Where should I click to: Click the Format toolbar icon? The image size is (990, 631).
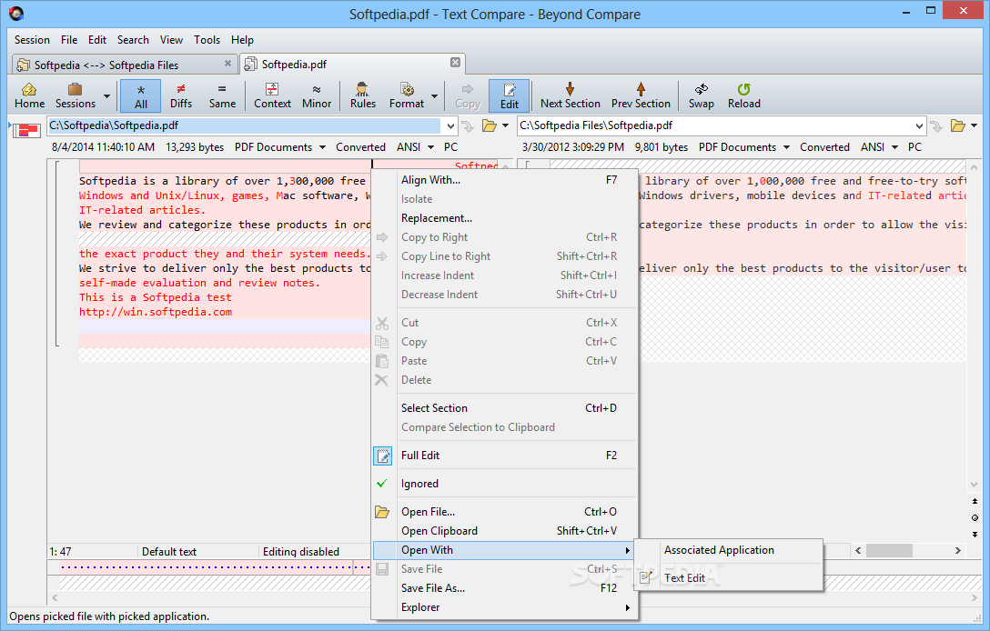click(x=407, y=95)
